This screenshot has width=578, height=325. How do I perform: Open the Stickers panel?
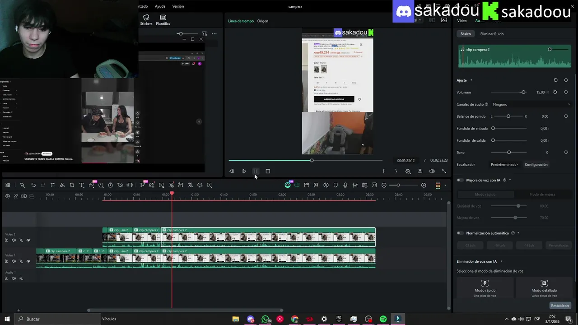coord(146,20)
